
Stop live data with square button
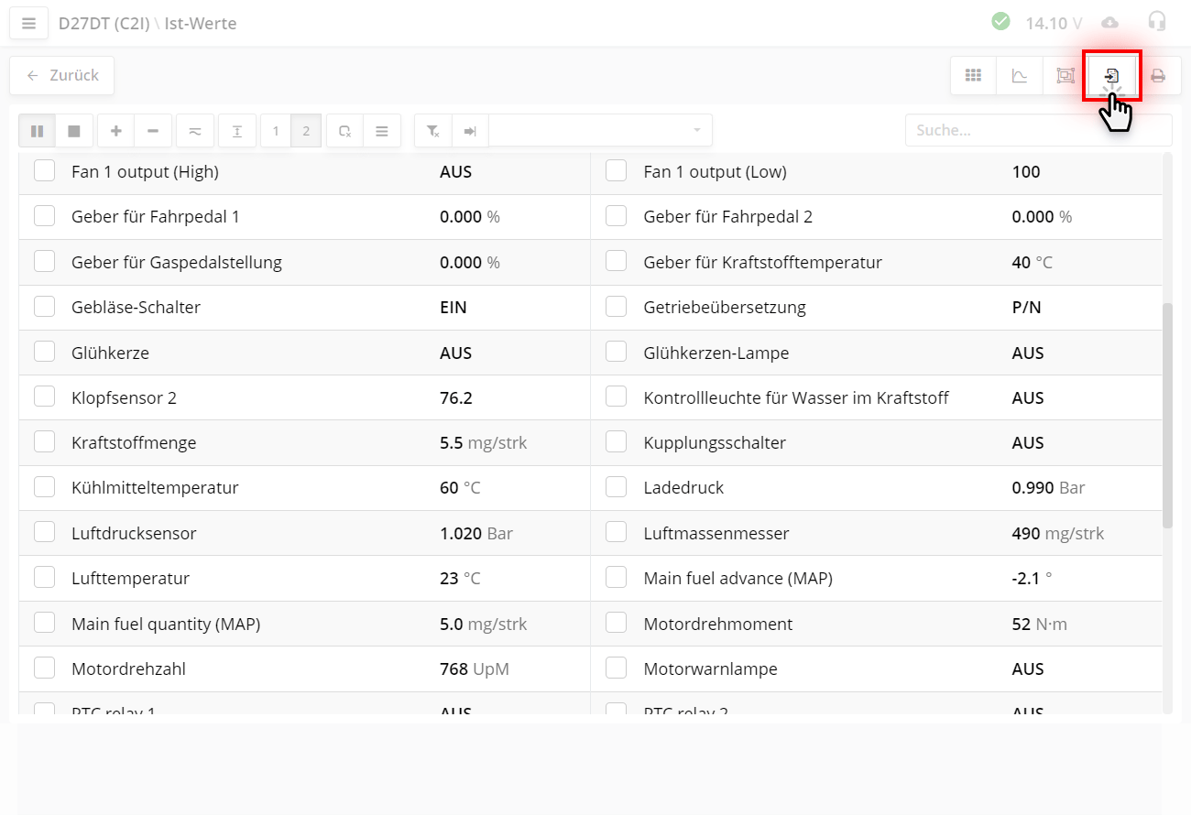click(x=73, y=131)
